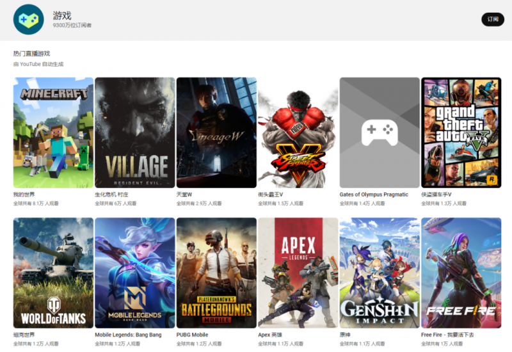The image size is (512, 352).
Task: Open the Mobile Legends cover thumbnail
Action: [134, 273]
